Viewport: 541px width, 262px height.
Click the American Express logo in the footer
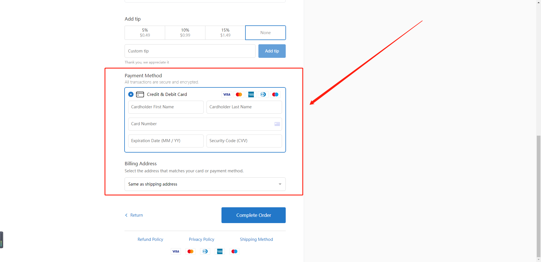coord(220,251)
